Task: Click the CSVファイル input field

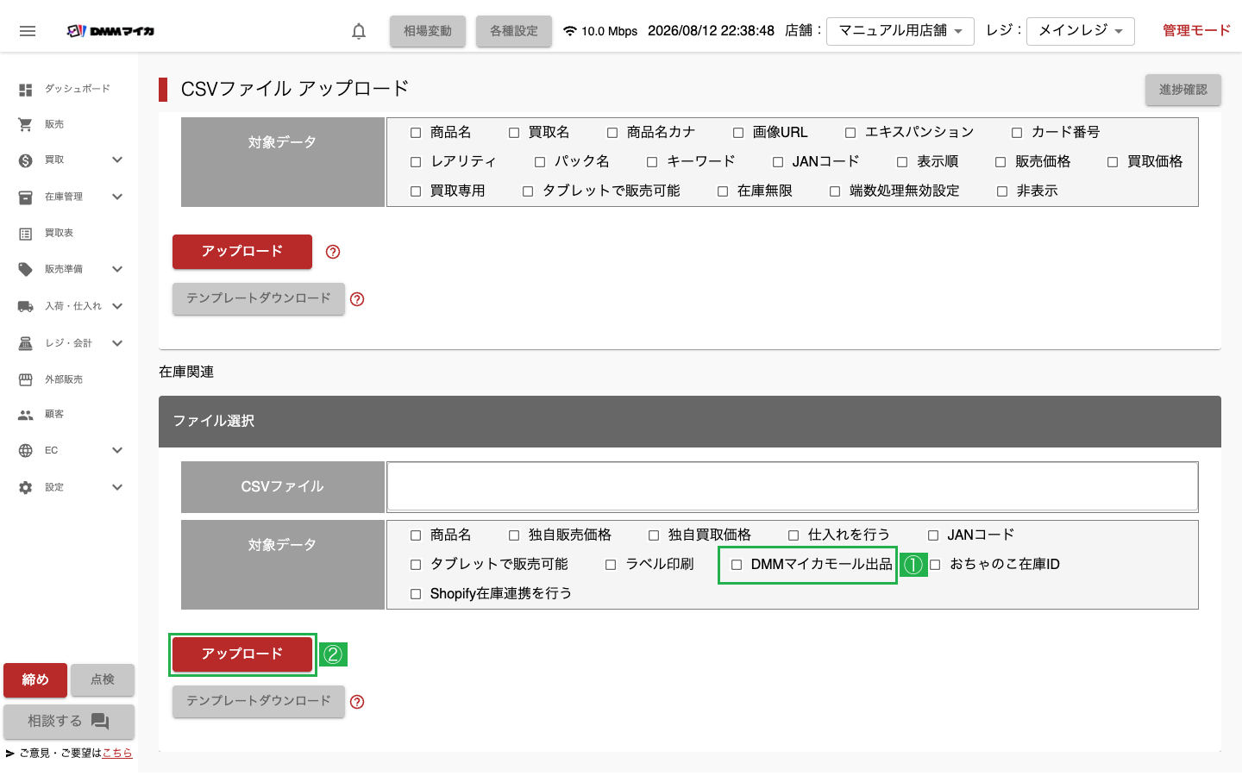Action: coord(793,487)
